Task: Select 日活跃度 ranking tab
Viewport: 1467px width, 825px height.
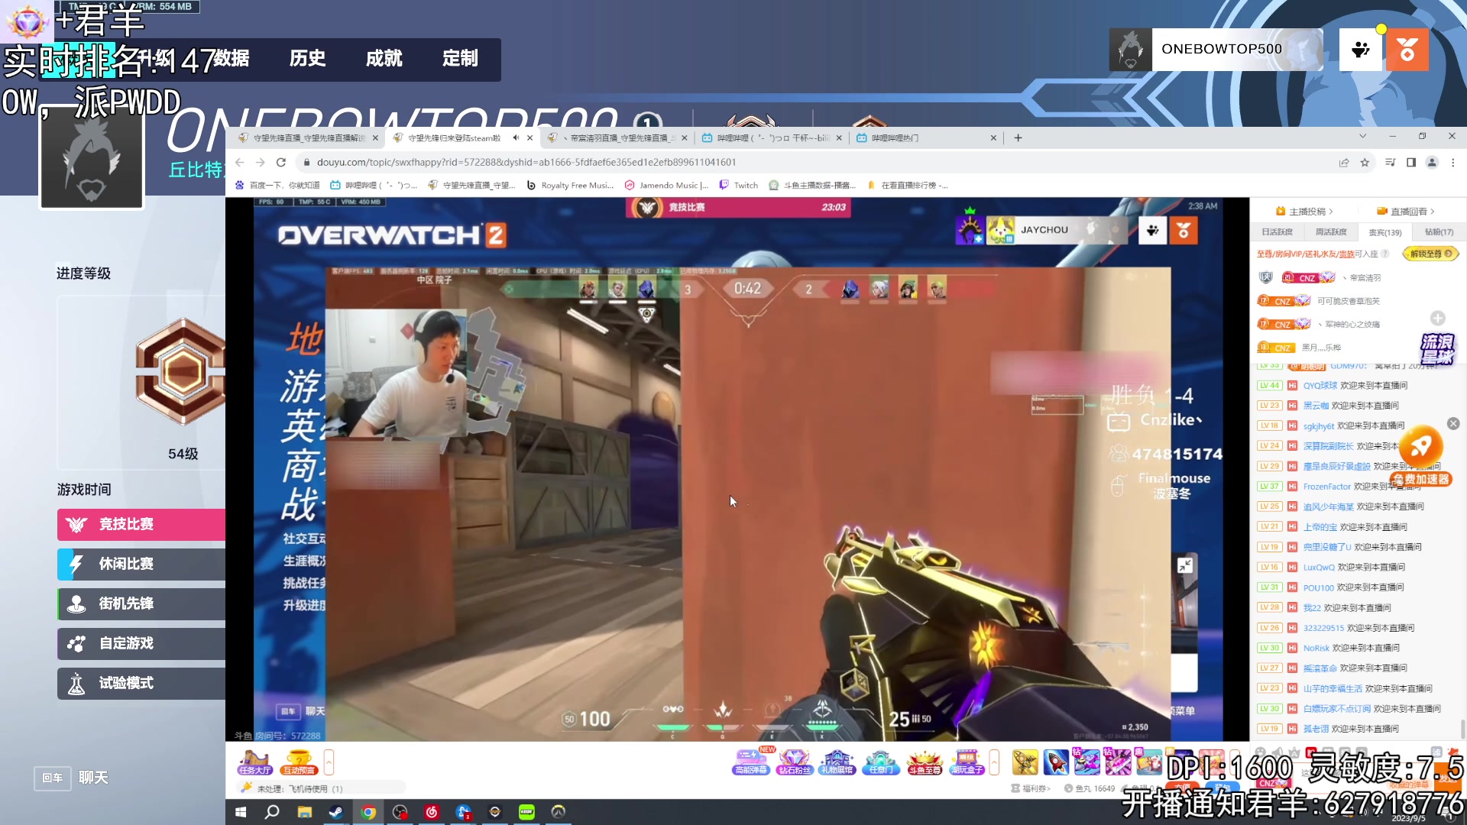Action: click(x=1277, y=232)
